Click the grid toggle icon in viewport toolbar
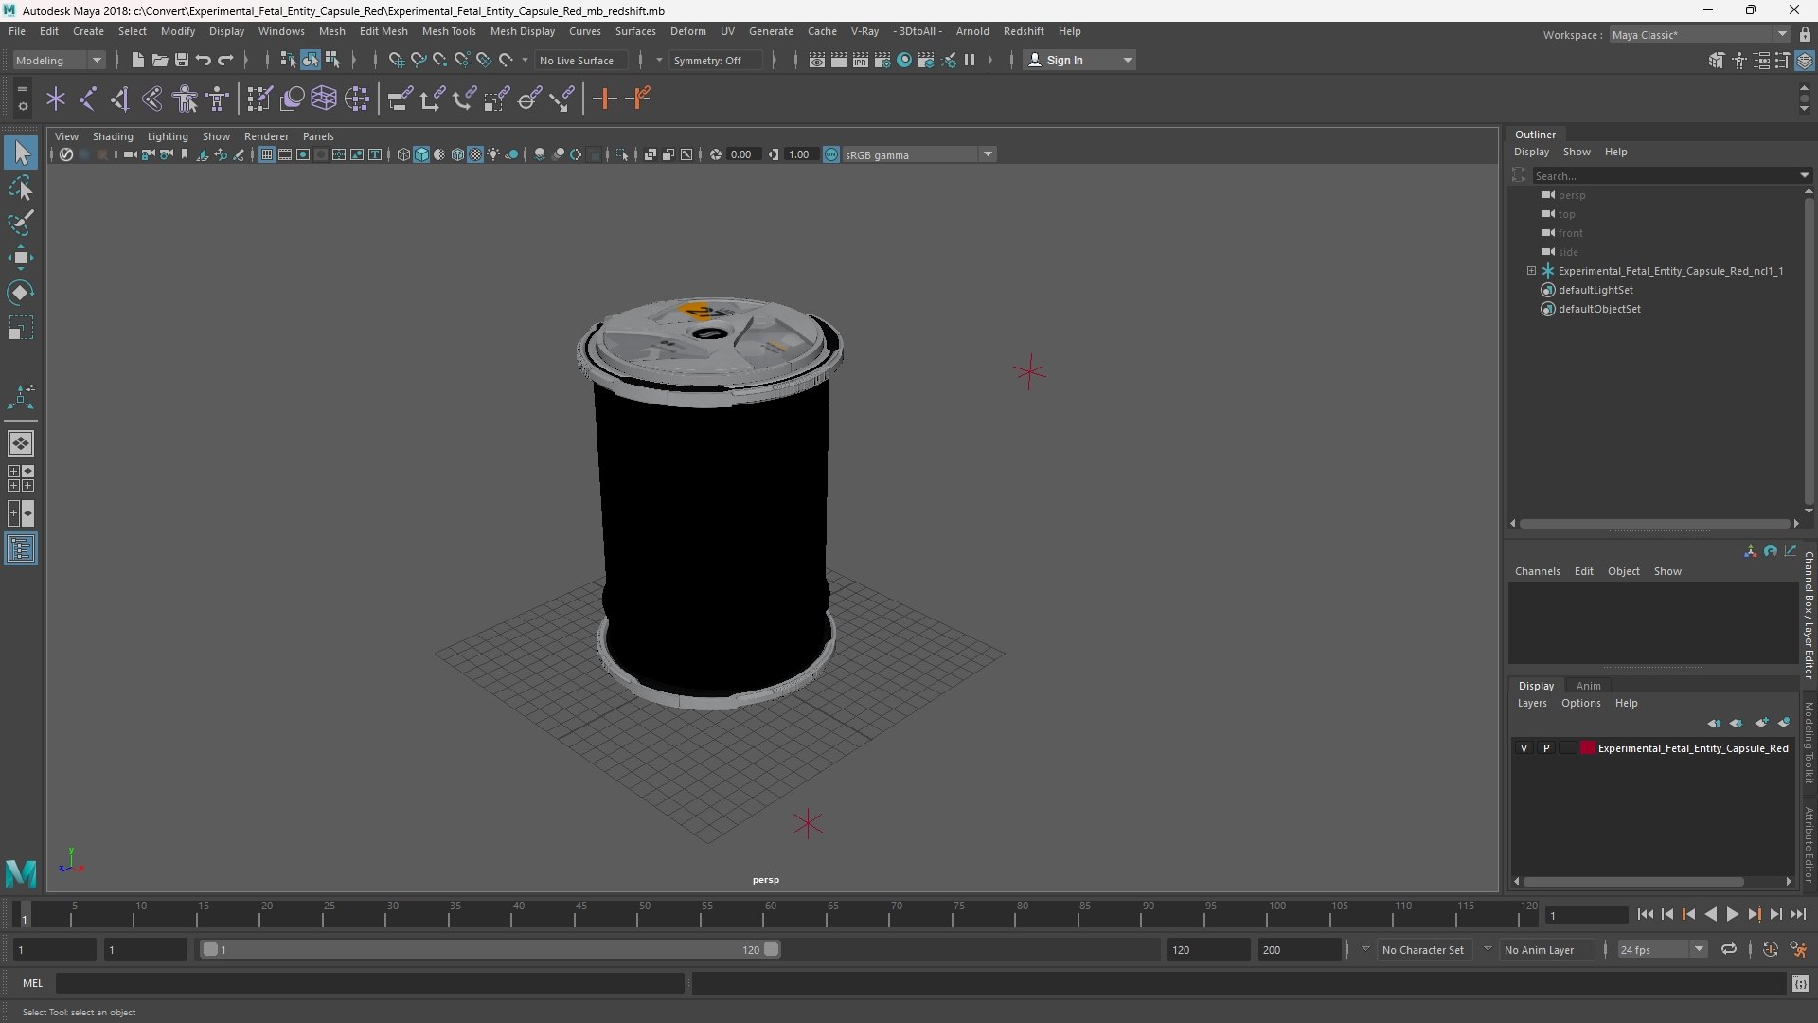The width and height of the screenshot is (1818, 1023). click(267, 154)
